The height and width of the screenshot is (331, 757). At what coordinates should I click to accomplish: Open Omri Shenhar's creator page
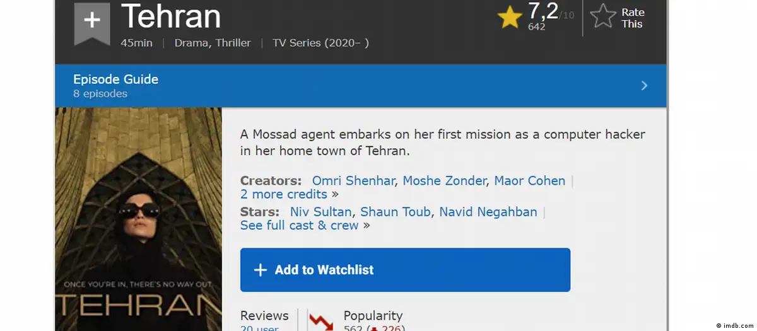pyautogui.click(x=353, y=180)
